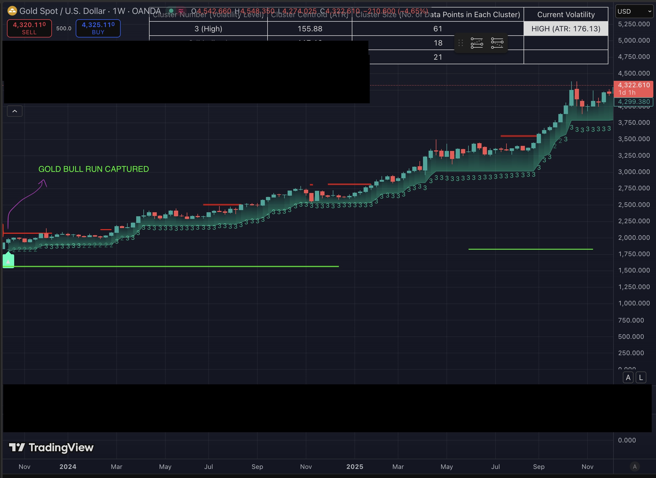656x478 pixels.
Task: Toggle auto scale with the A button
Action: 628,378
